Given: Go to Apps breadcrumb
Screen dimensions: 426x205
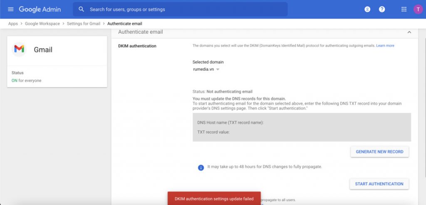Looking at the screenshot, I should (x=13, y=24).
